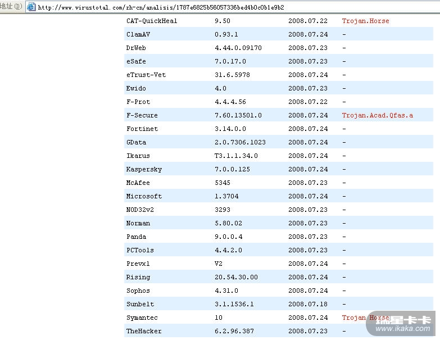
Task: Click F-Prot version 4.4.4.56
Action: (x=230, y=102)
